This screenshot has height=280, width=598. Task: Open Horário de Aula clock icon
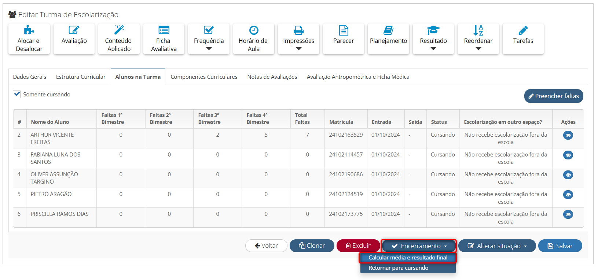253,30
